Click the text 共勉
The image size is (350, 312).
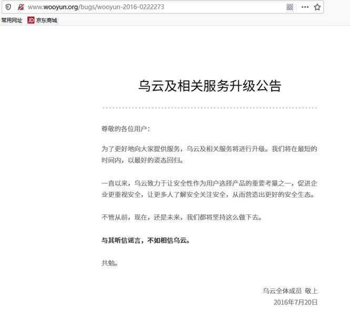point(110,263)
